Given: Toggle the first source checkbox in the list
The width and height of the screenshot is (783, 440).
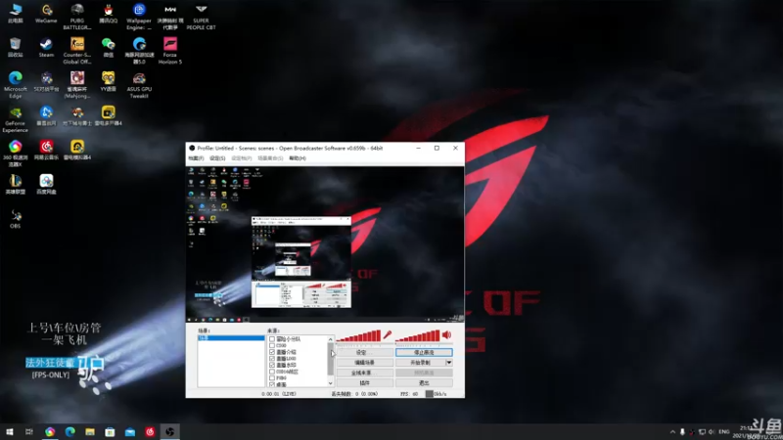Looking at the screenshot, I should click(272, 339).
